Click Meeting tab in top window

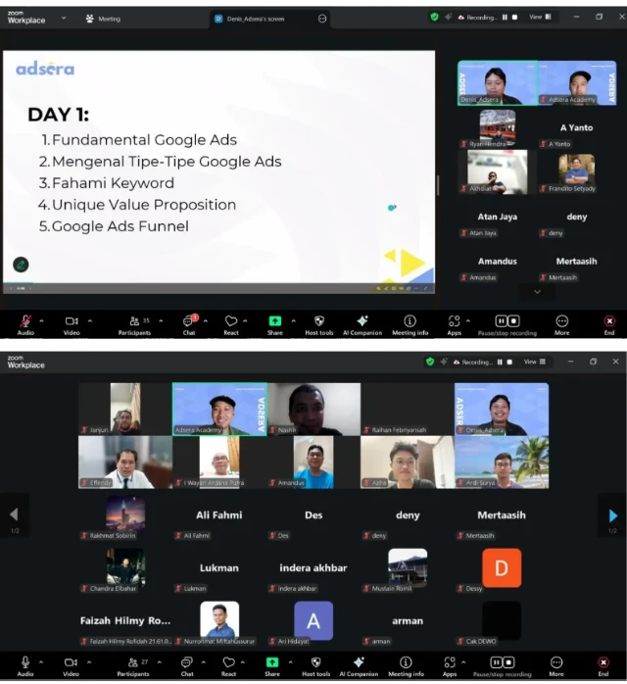(x=103, y=19)
